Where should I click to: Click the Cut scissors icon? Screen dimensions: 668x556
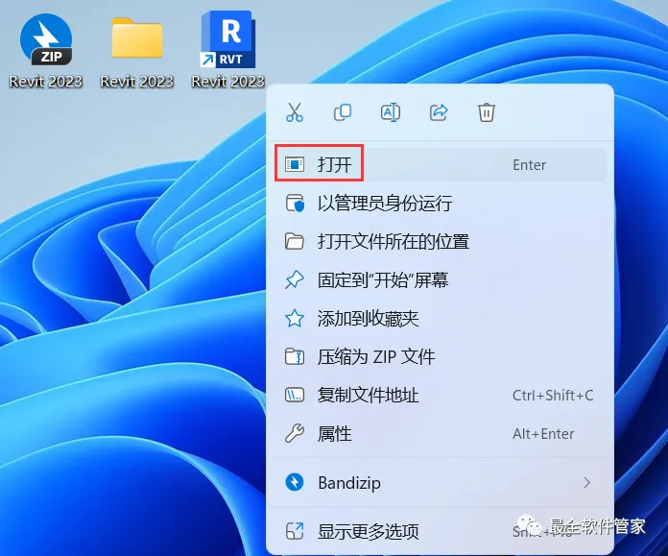tap(295, 112)
